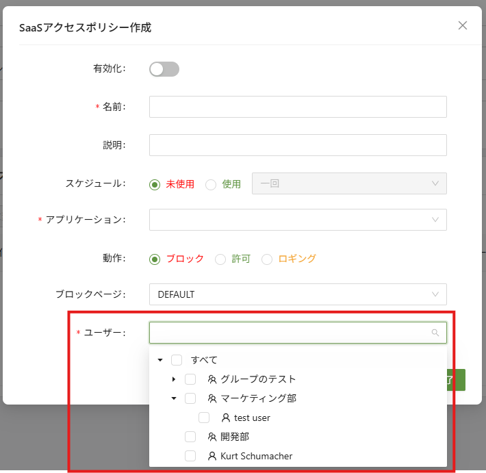Click the Kurt Schumacher user icon
486x473 pixels.
(212, 456)
